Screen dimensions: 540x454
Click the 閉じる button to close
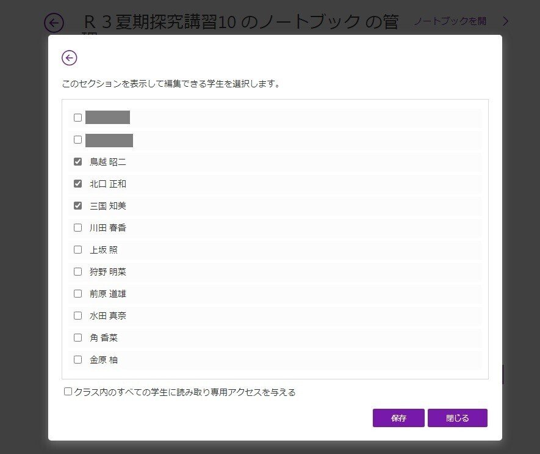(458, 418)
